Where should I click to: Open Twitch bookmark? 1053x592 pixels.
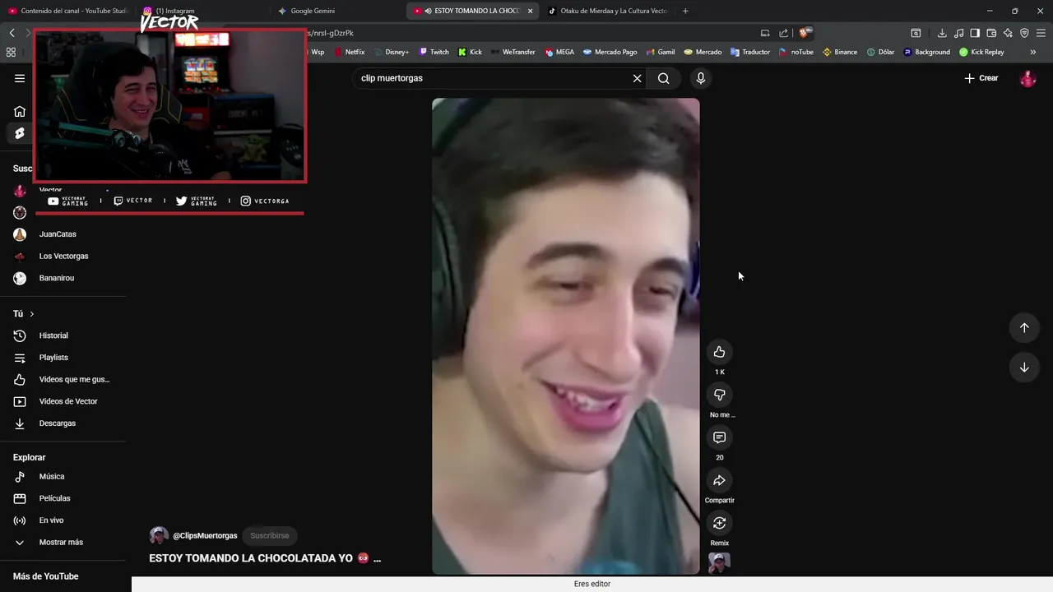pos(434,52)
